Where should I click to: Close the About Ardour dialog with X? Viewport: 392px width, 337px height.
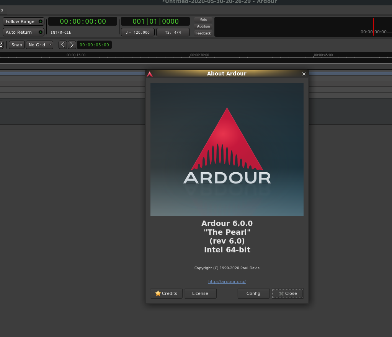304,74
